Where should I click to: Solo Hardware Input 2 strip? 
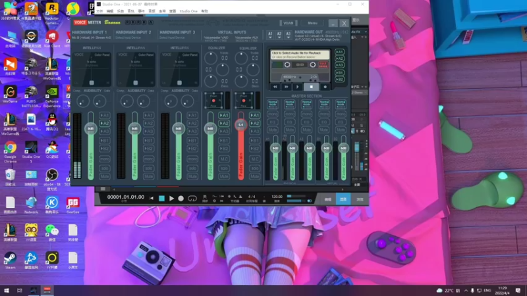[x=149, y=168]
